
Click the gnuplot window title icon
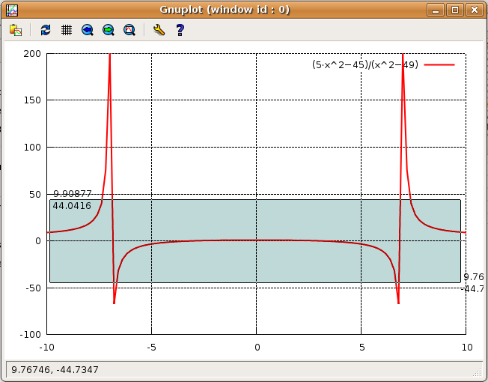[x=12, y=10]
